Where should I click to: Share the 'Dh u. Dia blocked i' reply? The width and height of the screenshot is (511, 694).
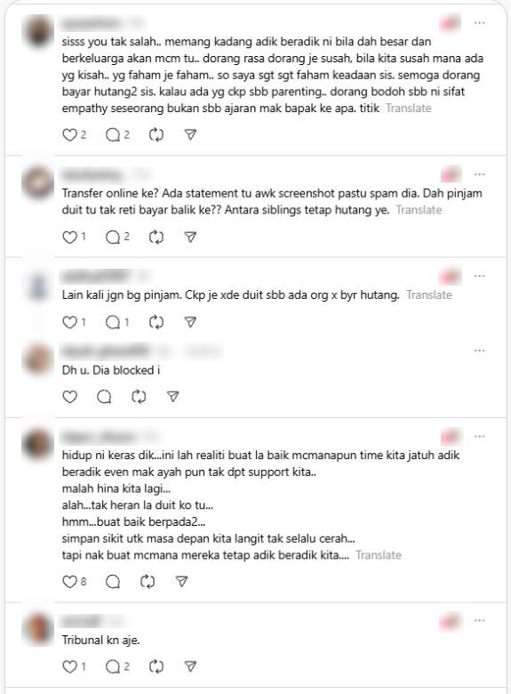(x=172, y=397)
